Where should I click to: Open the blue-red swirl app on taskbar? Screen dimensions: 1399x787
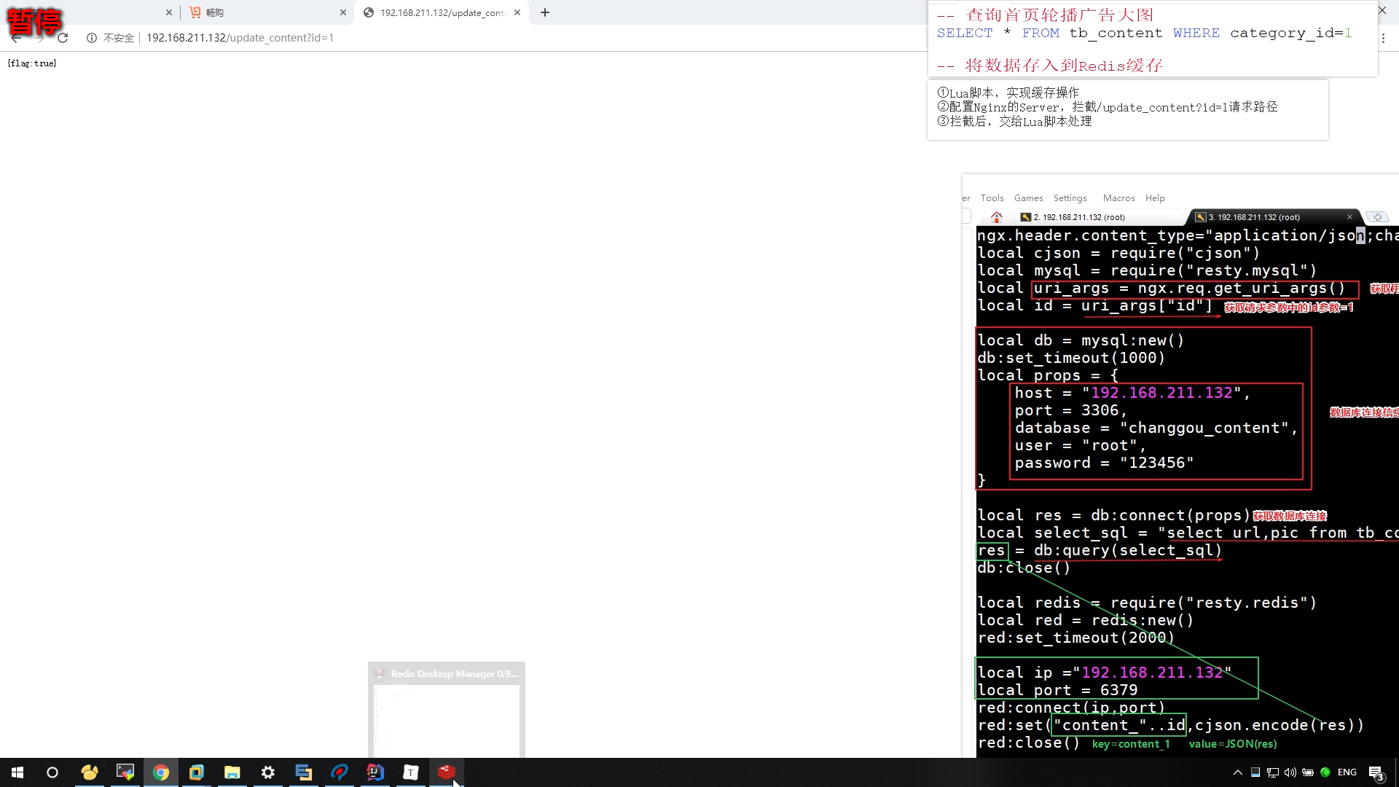tap(340, 772)
